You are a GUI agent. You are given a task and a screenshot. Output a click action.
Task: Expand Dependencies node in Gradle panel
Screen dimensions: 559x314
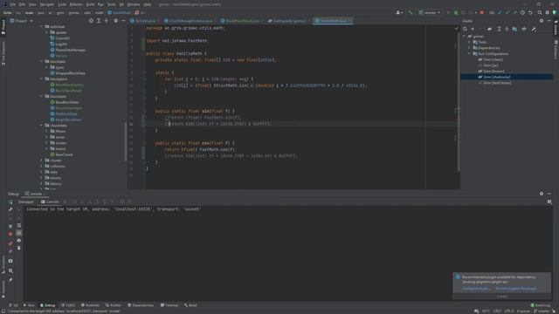pyautogui.click(x=470, y=48)
